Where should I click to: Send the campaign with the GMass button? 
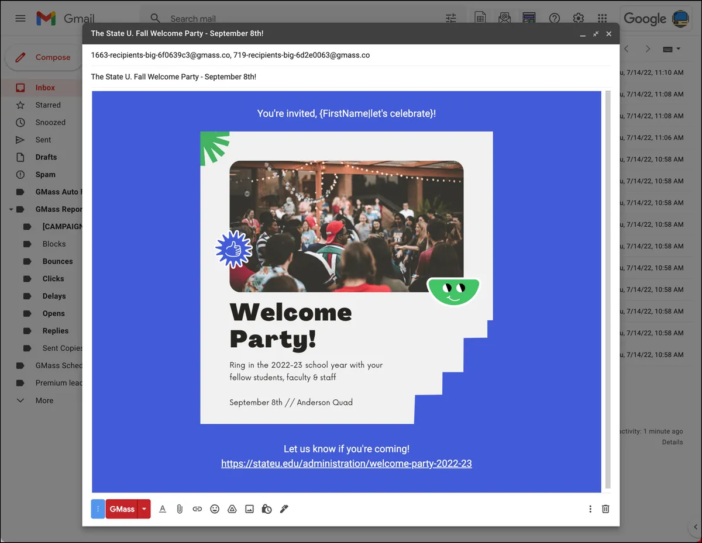pyautogui.click(x=122, y=509)
